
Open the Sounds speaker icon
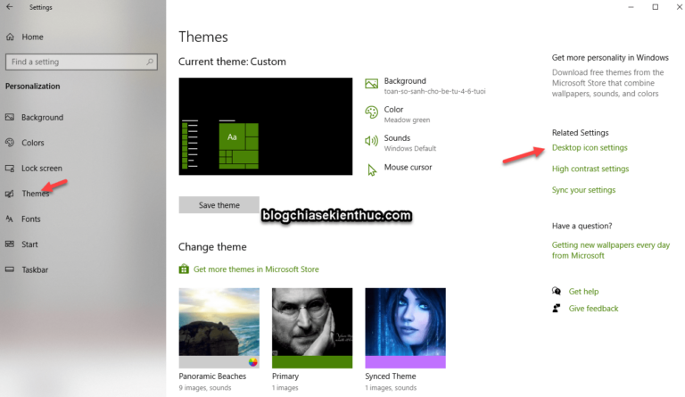(372, 142)
